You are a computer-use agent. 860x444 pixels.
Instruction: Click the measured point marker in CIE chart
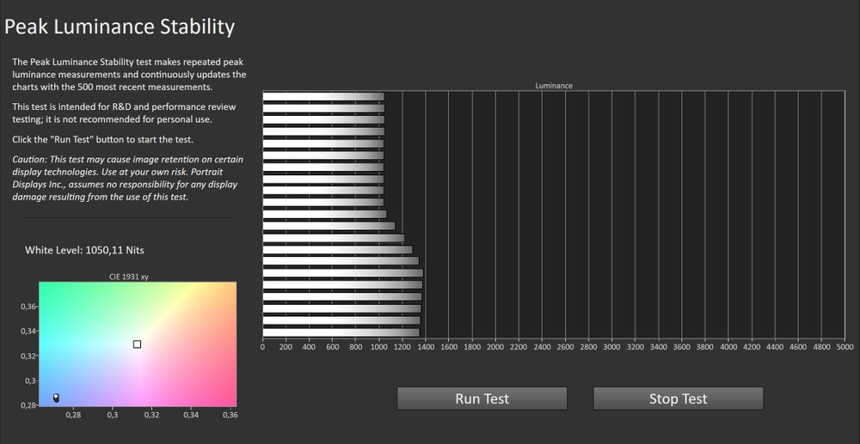tap(56, 398)
